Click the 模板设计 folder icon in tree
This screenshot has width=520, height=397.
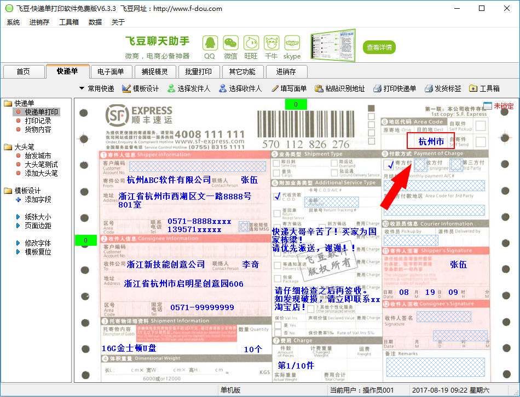pos(8,191)
